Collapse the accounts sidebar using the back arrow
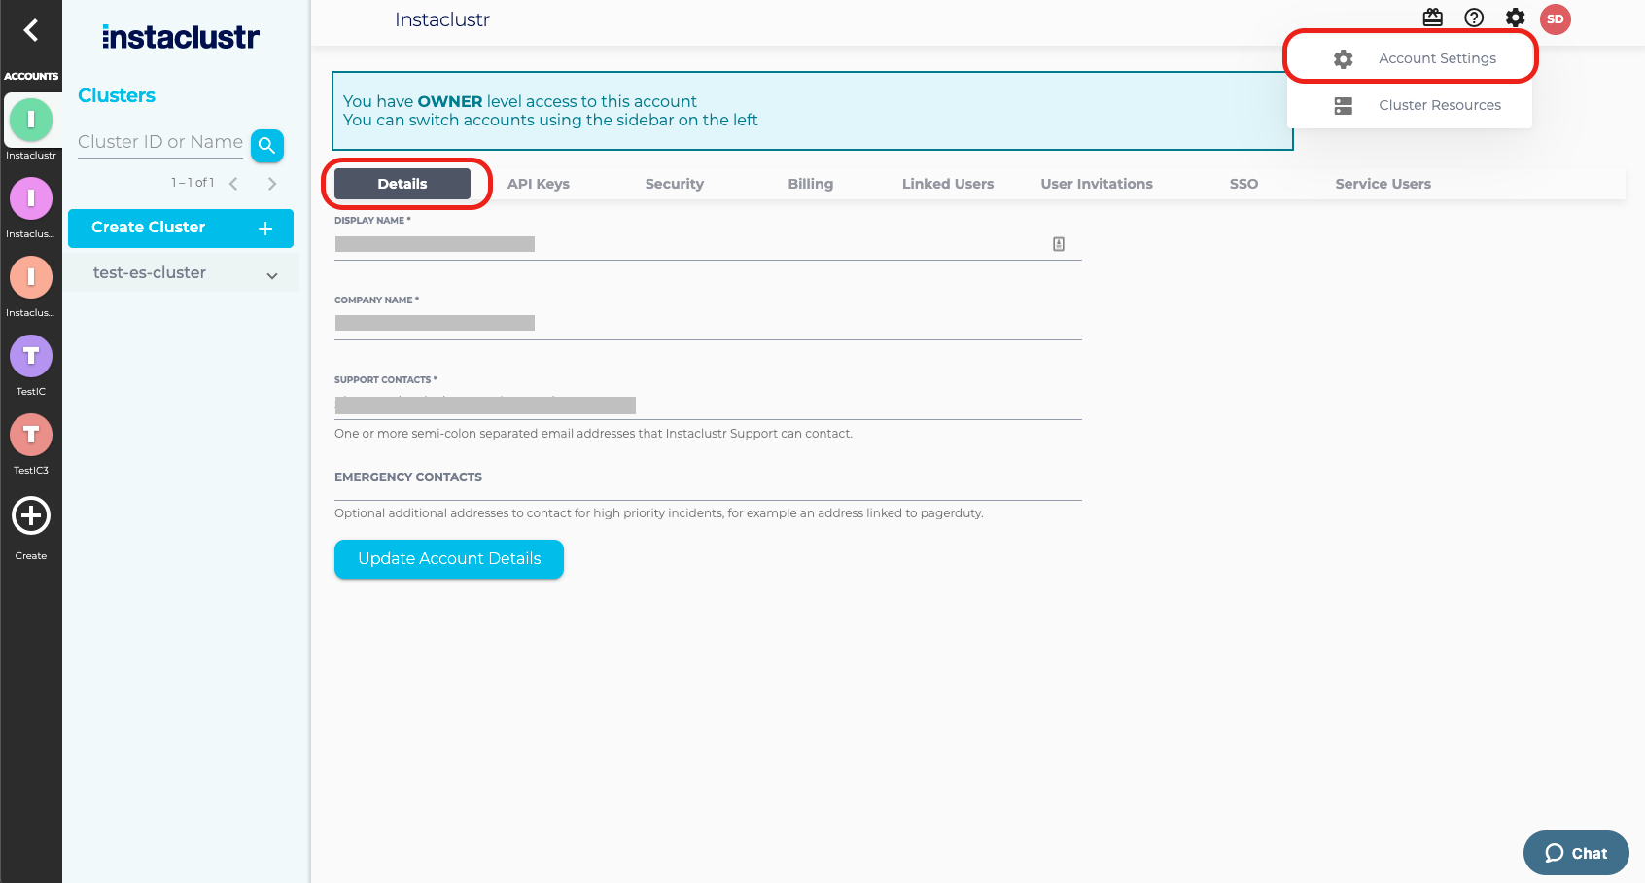The height and width of the screenshot is (883, 1645). point(30,30)
